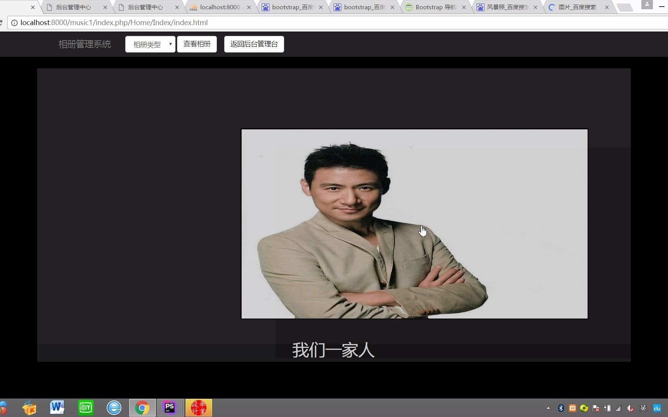This screenshot has width=668, height=417.
Task: Click the page info icon in address bar
Action: pyautogui.click(x=14, y=22)
